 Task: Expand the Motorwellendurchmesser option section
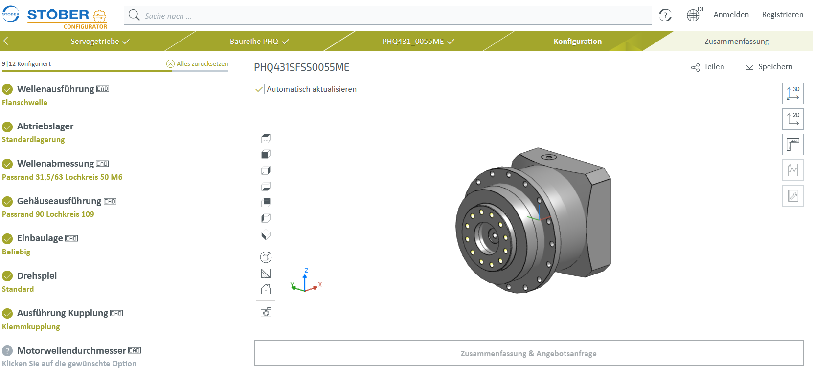click(71, 351)
